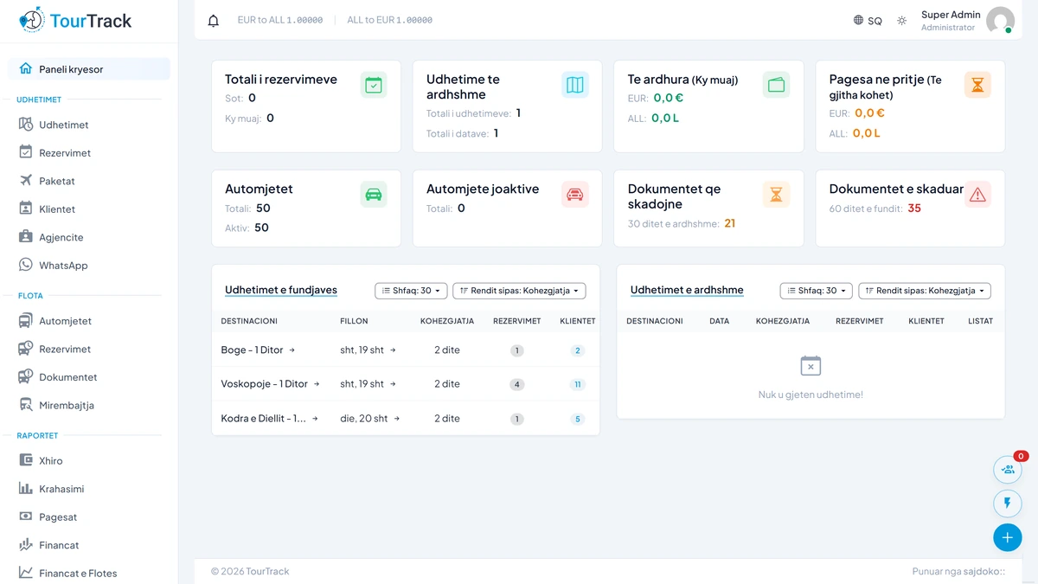
Task: Click Financat e Flotes chart icon
Action: coord(26,573)
